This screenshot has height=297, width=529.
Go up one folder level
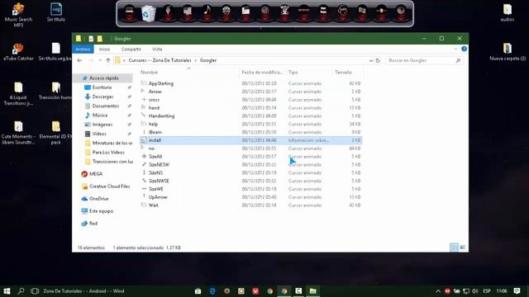[x=108, y=60]
